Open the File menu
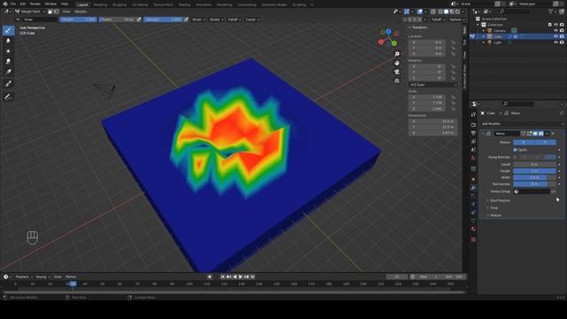The width and height of the screenshot is (567, 319). (13, 4)
